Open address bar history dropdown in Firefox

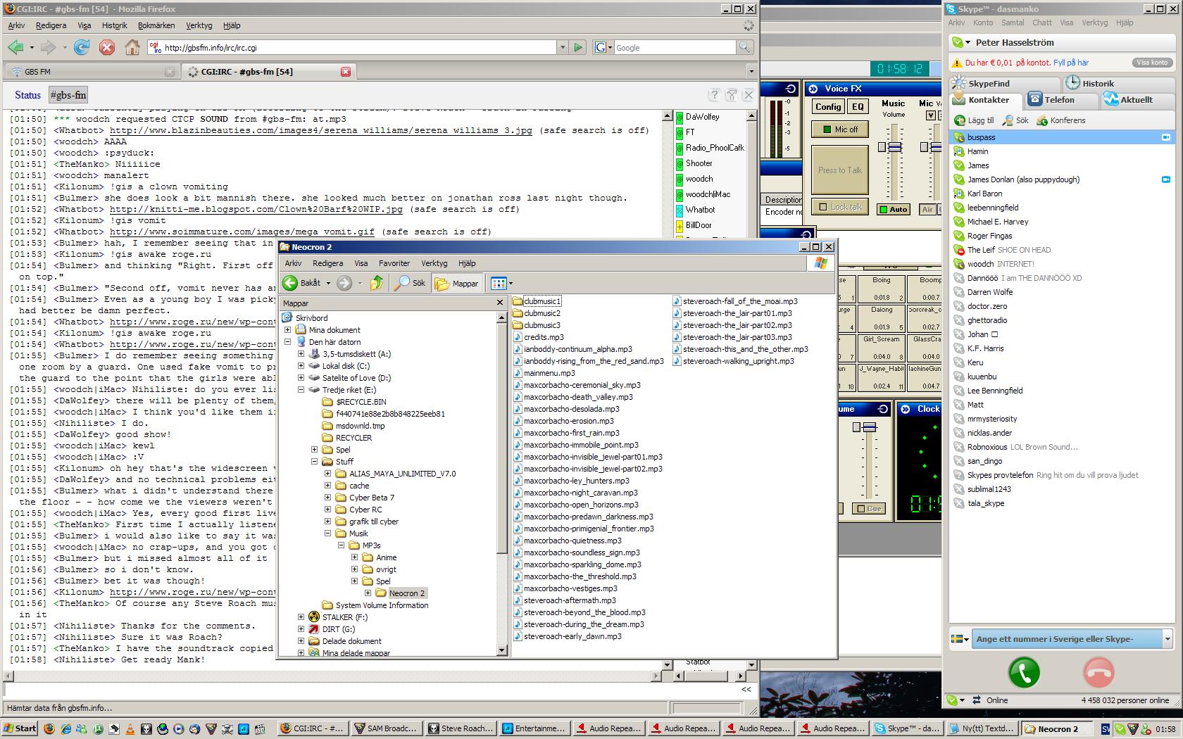562,47
